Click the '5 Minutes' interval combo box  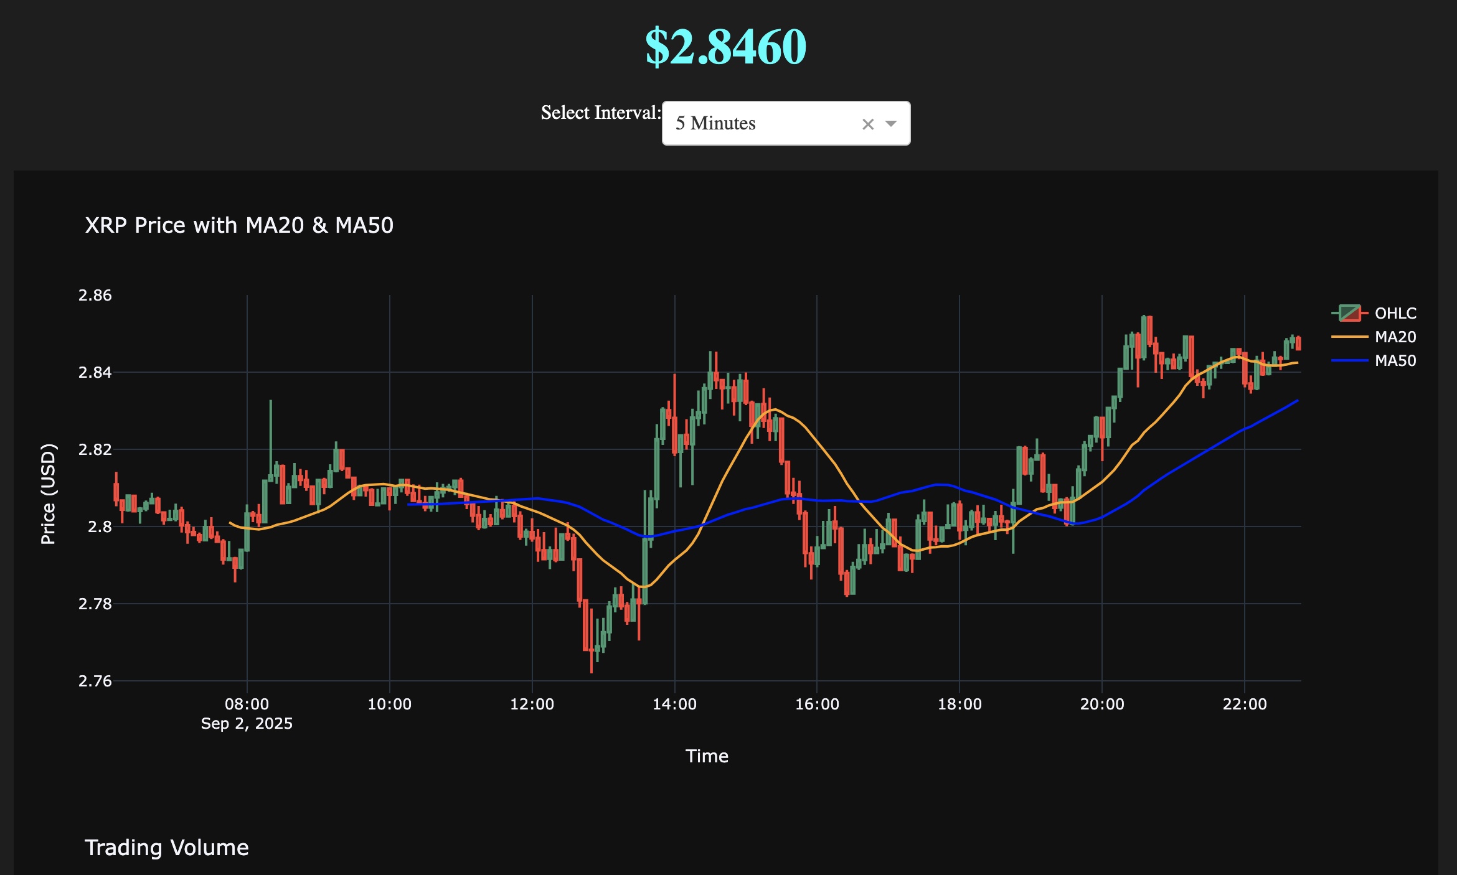click(760, 123)
